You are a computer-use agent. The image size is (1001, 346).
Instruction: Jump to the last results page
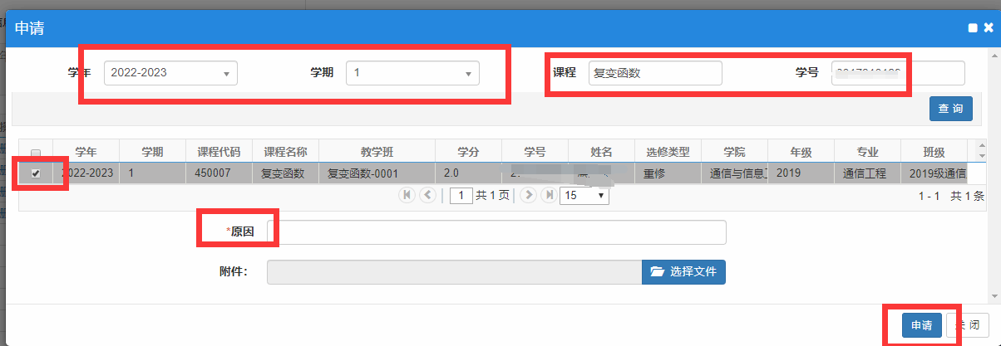click(549, 195)
